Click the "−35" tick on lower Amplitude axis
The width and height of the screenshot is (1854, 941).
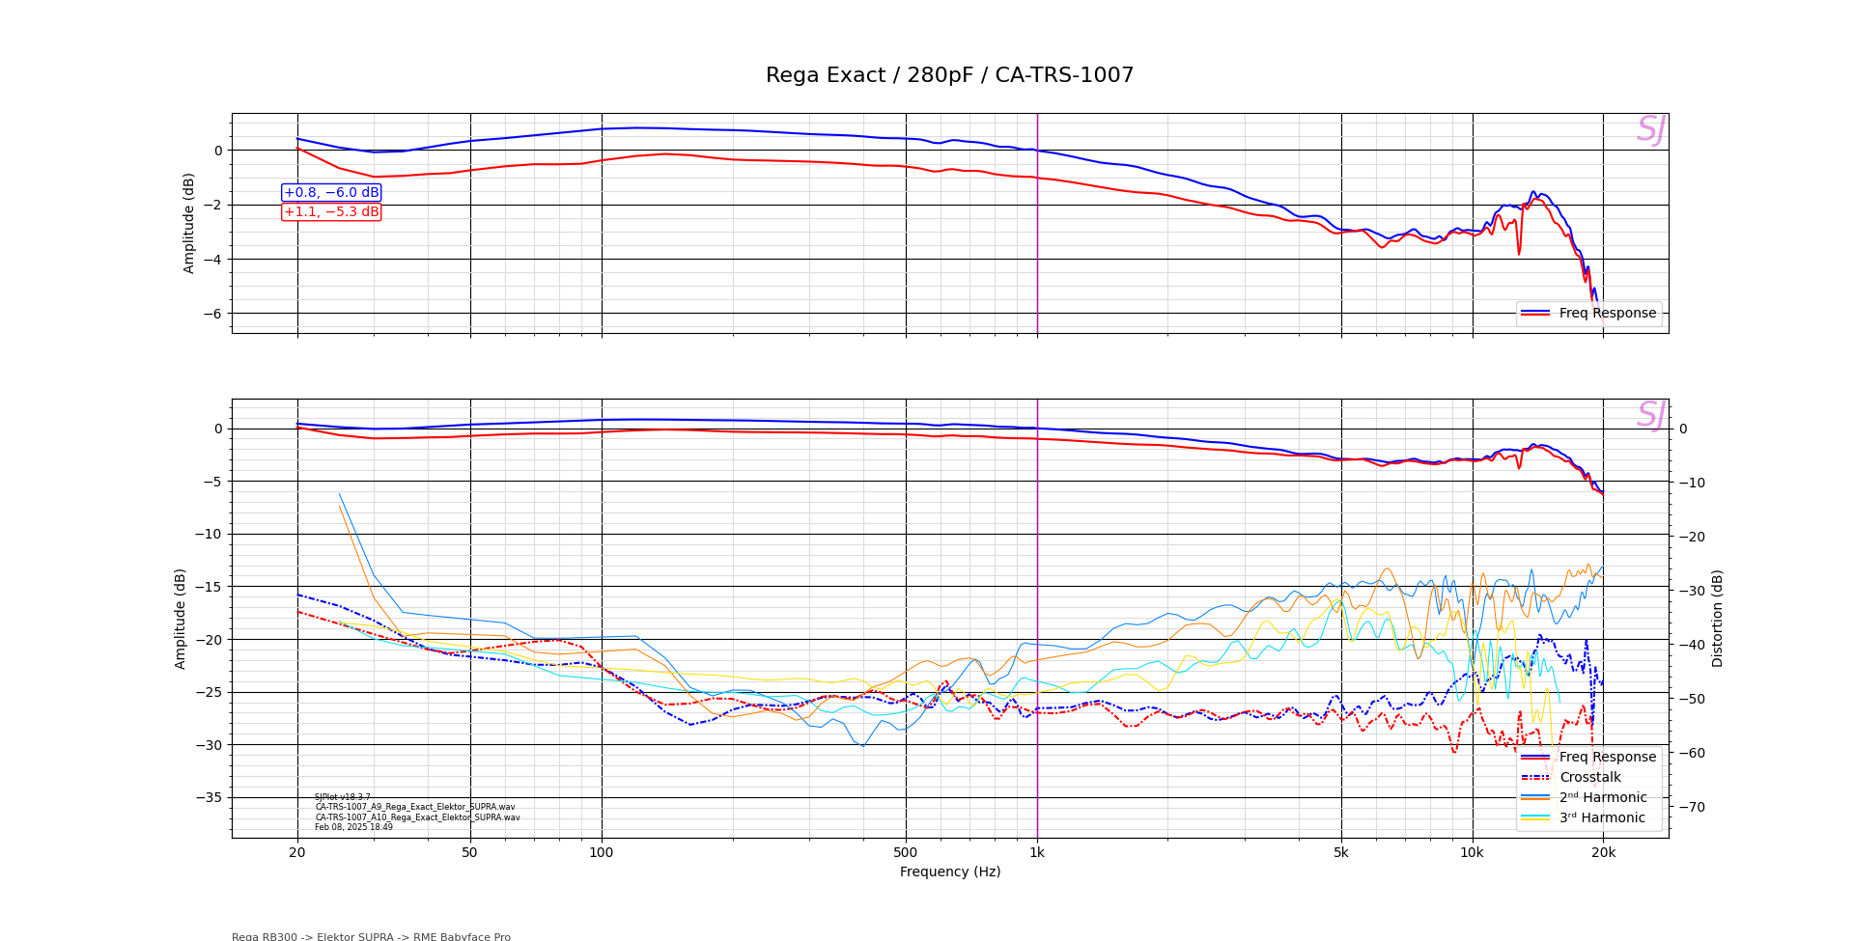[209, 797]
